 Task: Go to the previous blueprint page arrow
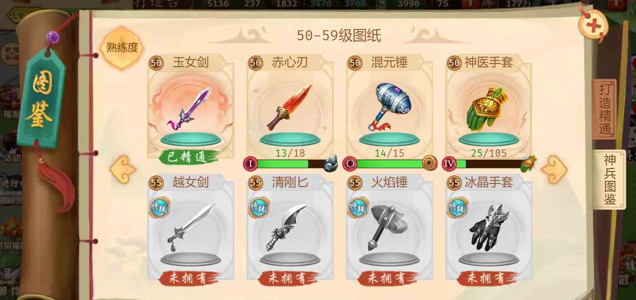pos(123,170)
